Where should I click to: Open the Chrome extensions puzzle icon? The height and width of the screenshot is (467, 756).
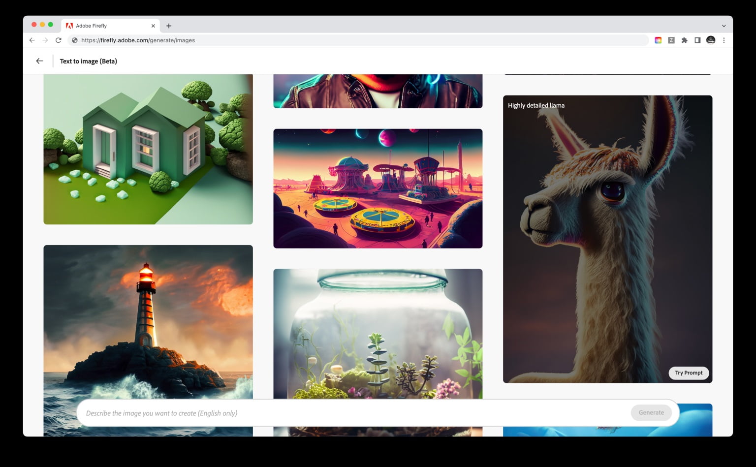(685, 40)
